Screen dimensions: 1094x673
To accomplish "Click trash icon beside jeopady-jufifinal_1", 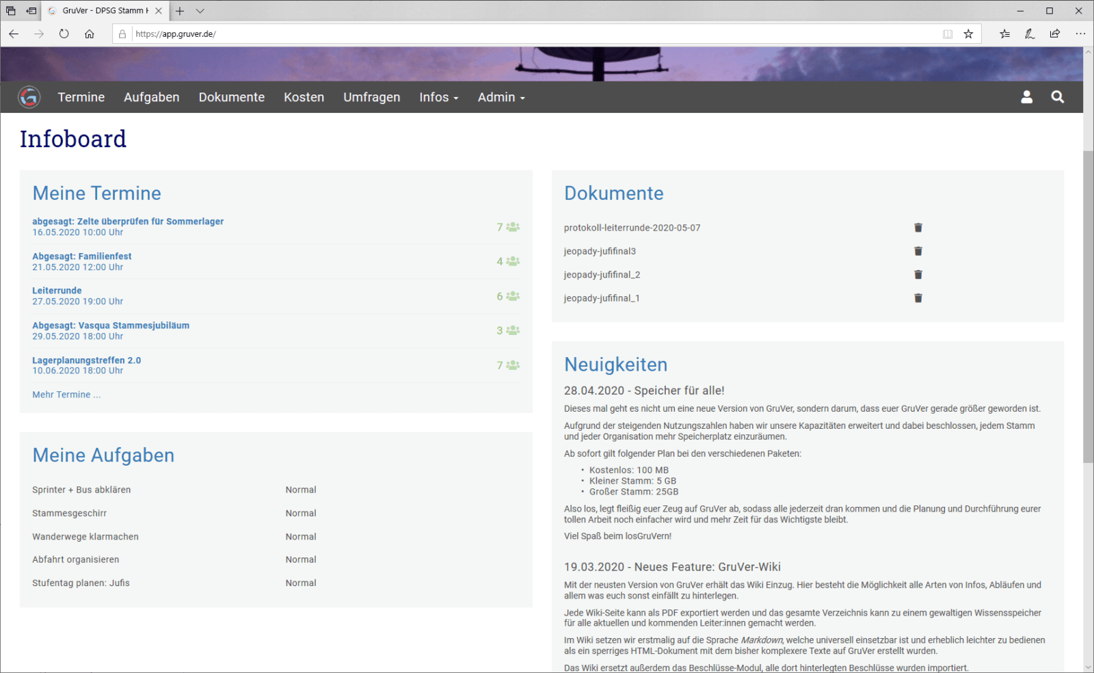I will [x=918, y=298].
